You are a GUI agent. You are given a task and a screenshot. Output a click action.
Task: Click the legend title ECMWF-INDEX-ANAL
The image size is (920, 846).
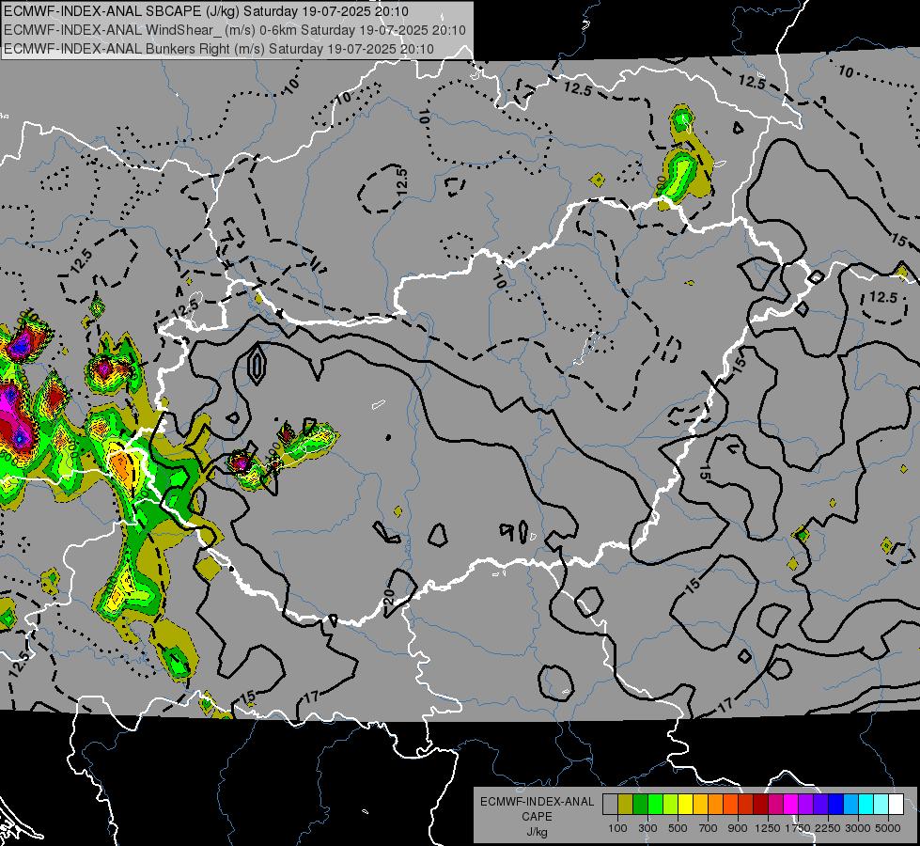coord(537,802)
